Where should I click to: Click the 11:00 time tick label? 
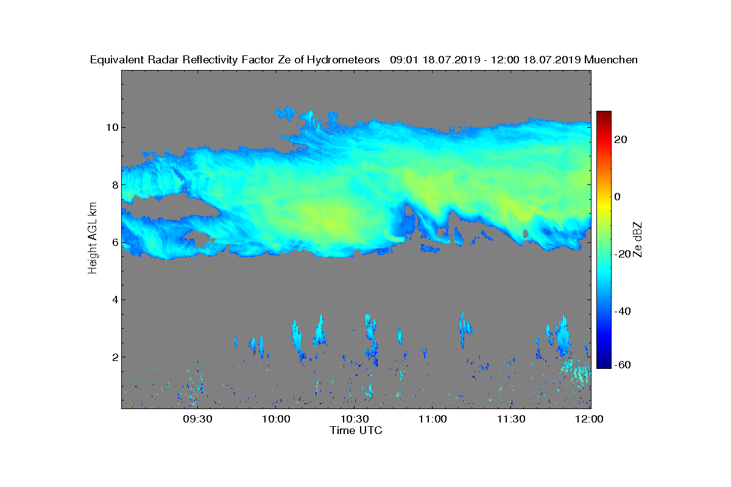433,419
